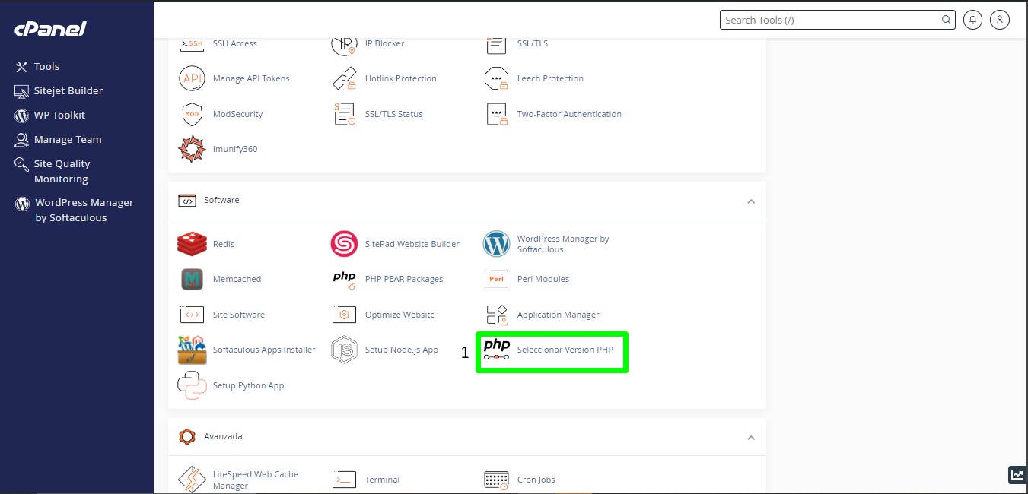Open the Cron Jobs tool

coord(535,480)
